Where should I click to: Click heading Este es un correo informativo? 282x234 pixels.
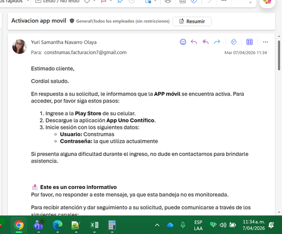pos(78,187)
